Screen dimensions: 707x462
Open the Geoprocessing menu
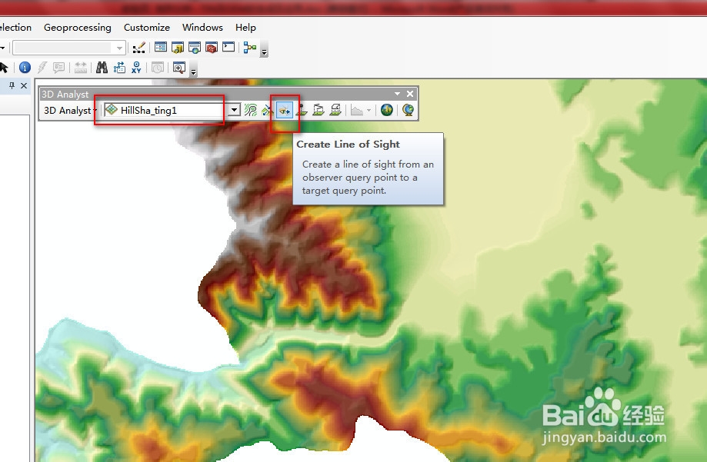(x=78, y=28)
